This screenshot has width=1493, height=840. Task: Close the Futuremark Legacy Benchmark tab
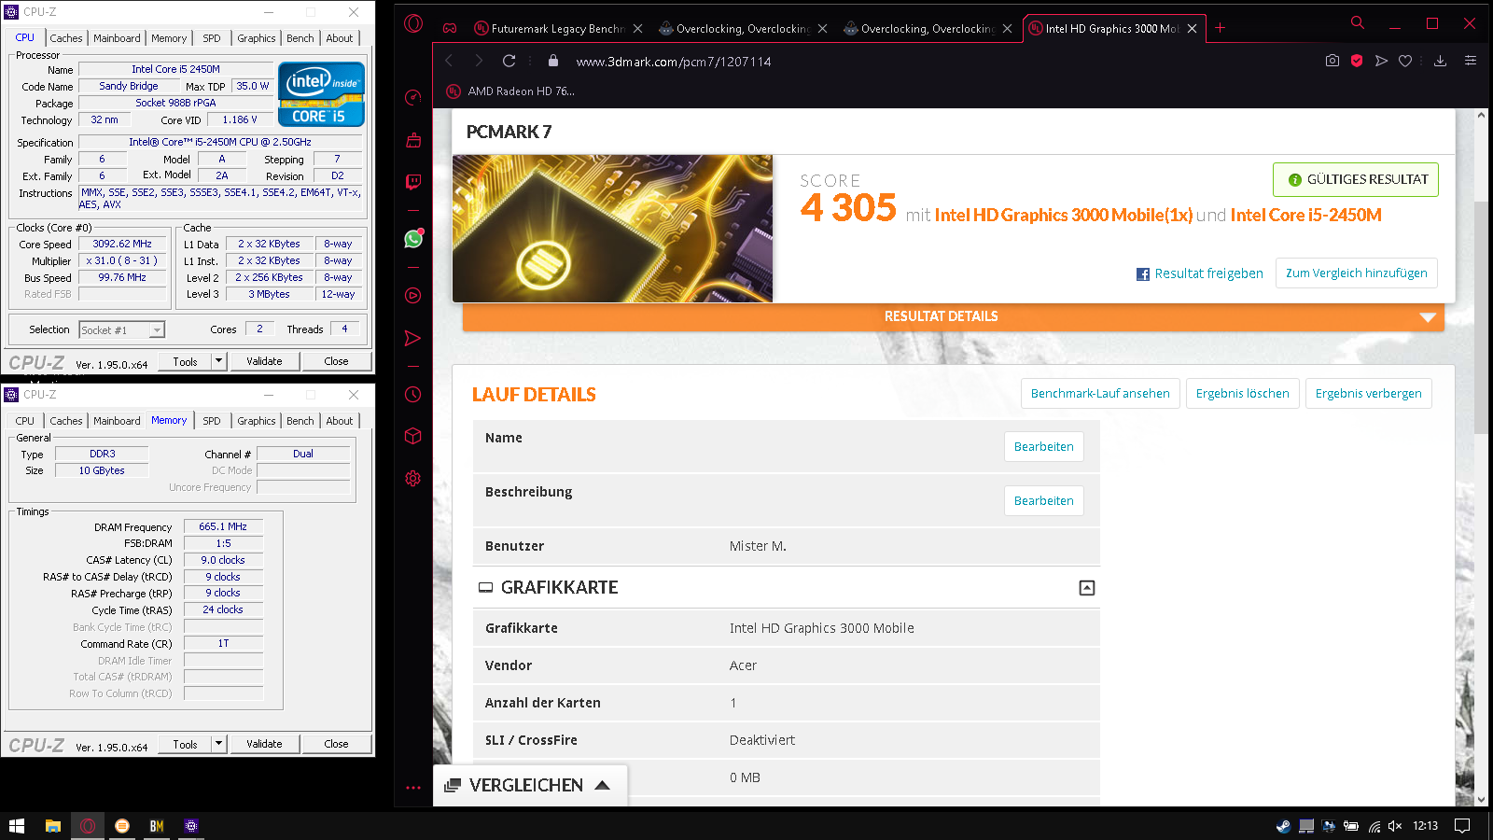tap(637, 29)
